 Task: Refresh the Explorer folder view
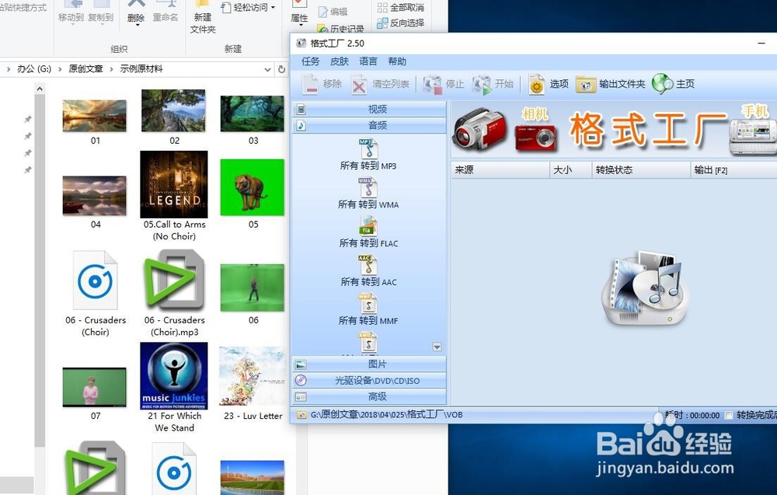(281, 69)
